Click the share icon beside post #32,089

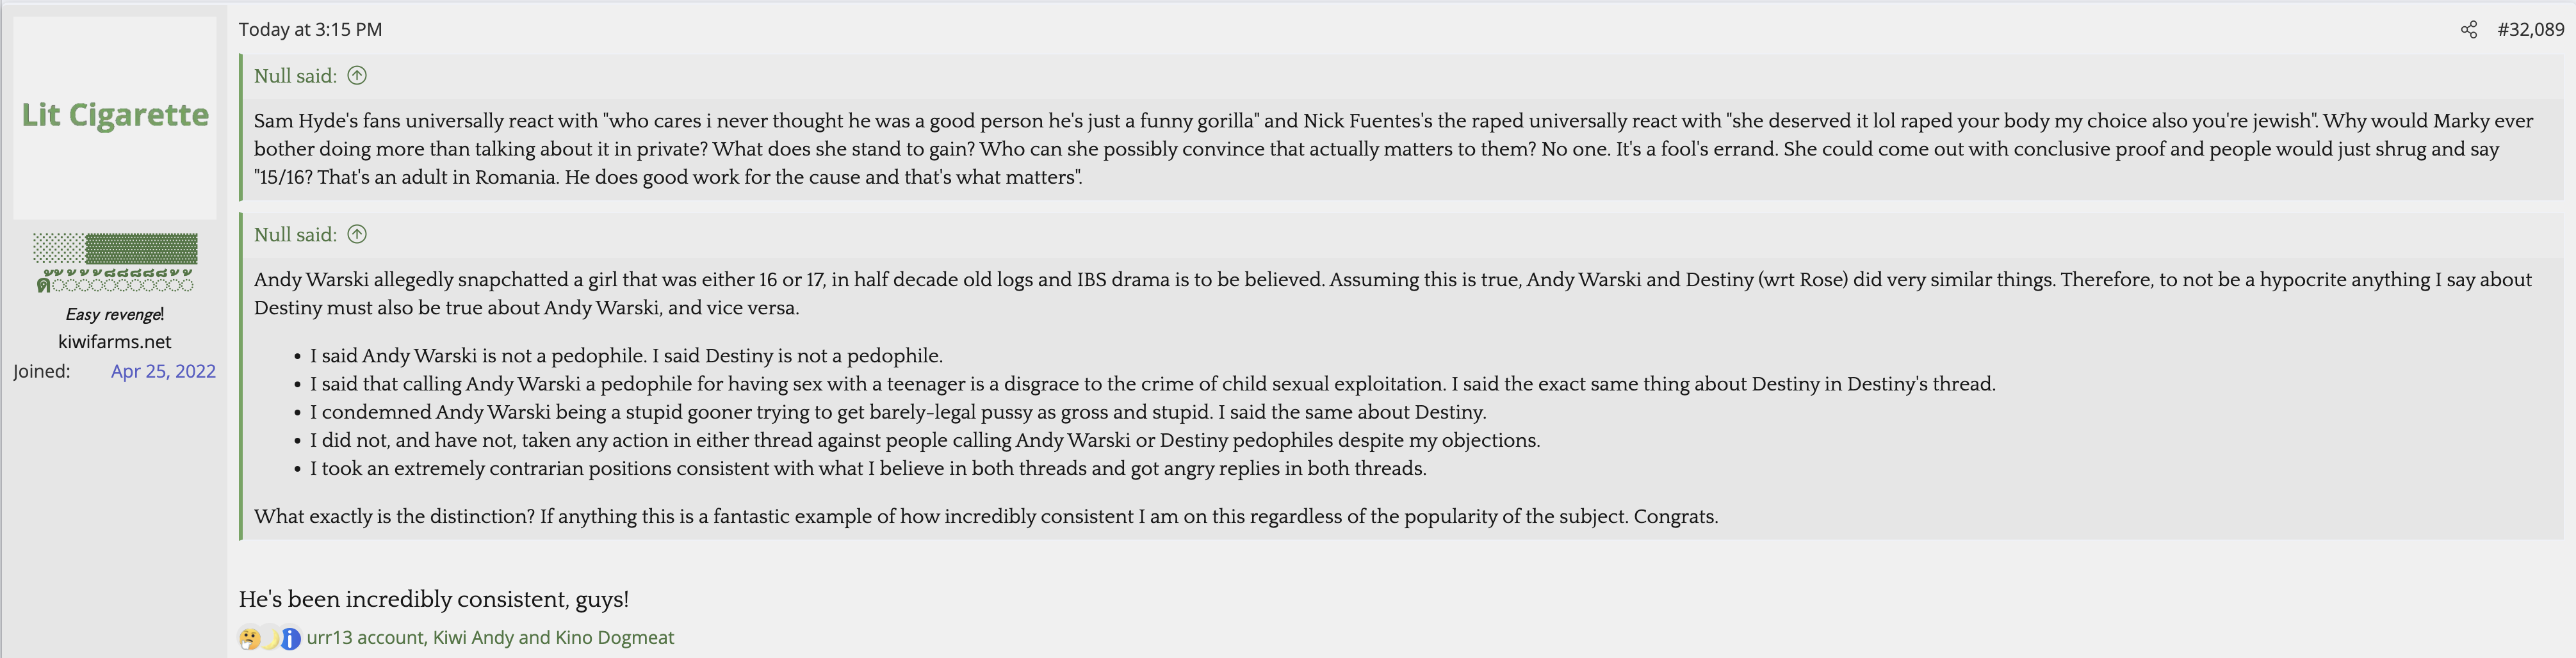(2468, 30)
